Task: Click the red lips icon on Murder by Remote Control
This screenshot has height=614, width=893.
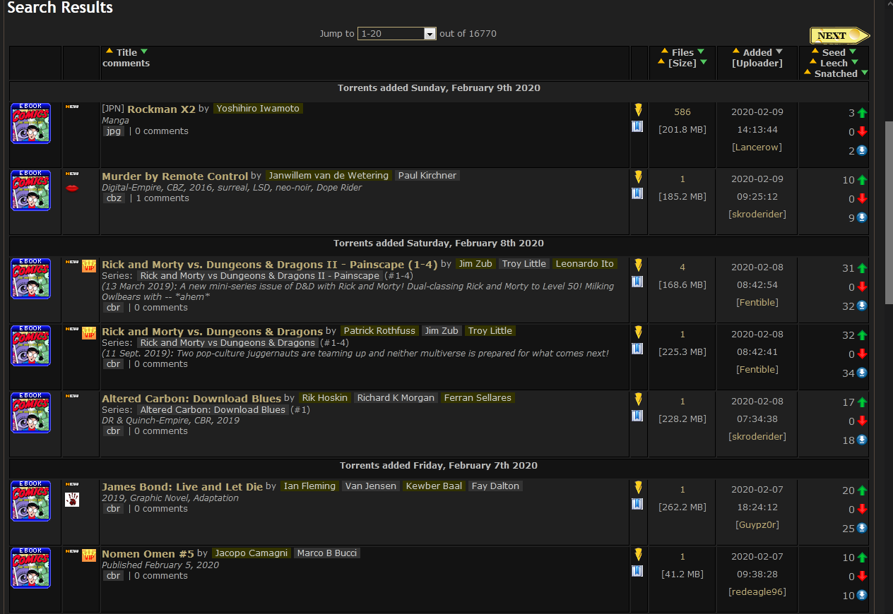Action: 72,188
